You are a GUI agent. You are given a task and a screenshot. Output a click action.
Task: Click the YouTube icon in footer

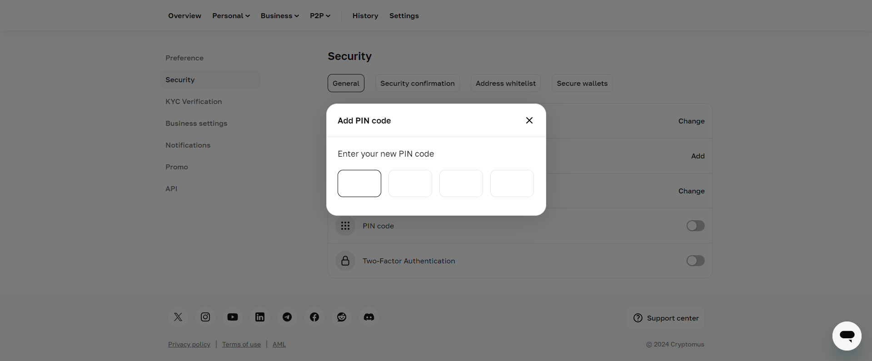pos(232,316)
